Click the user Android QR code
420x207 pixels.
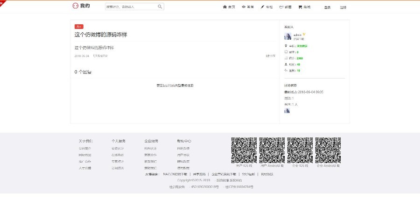(272, 150)
